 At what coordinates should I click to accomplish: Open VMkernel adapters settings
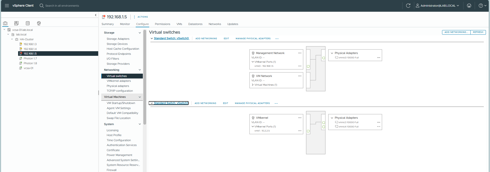119,81
